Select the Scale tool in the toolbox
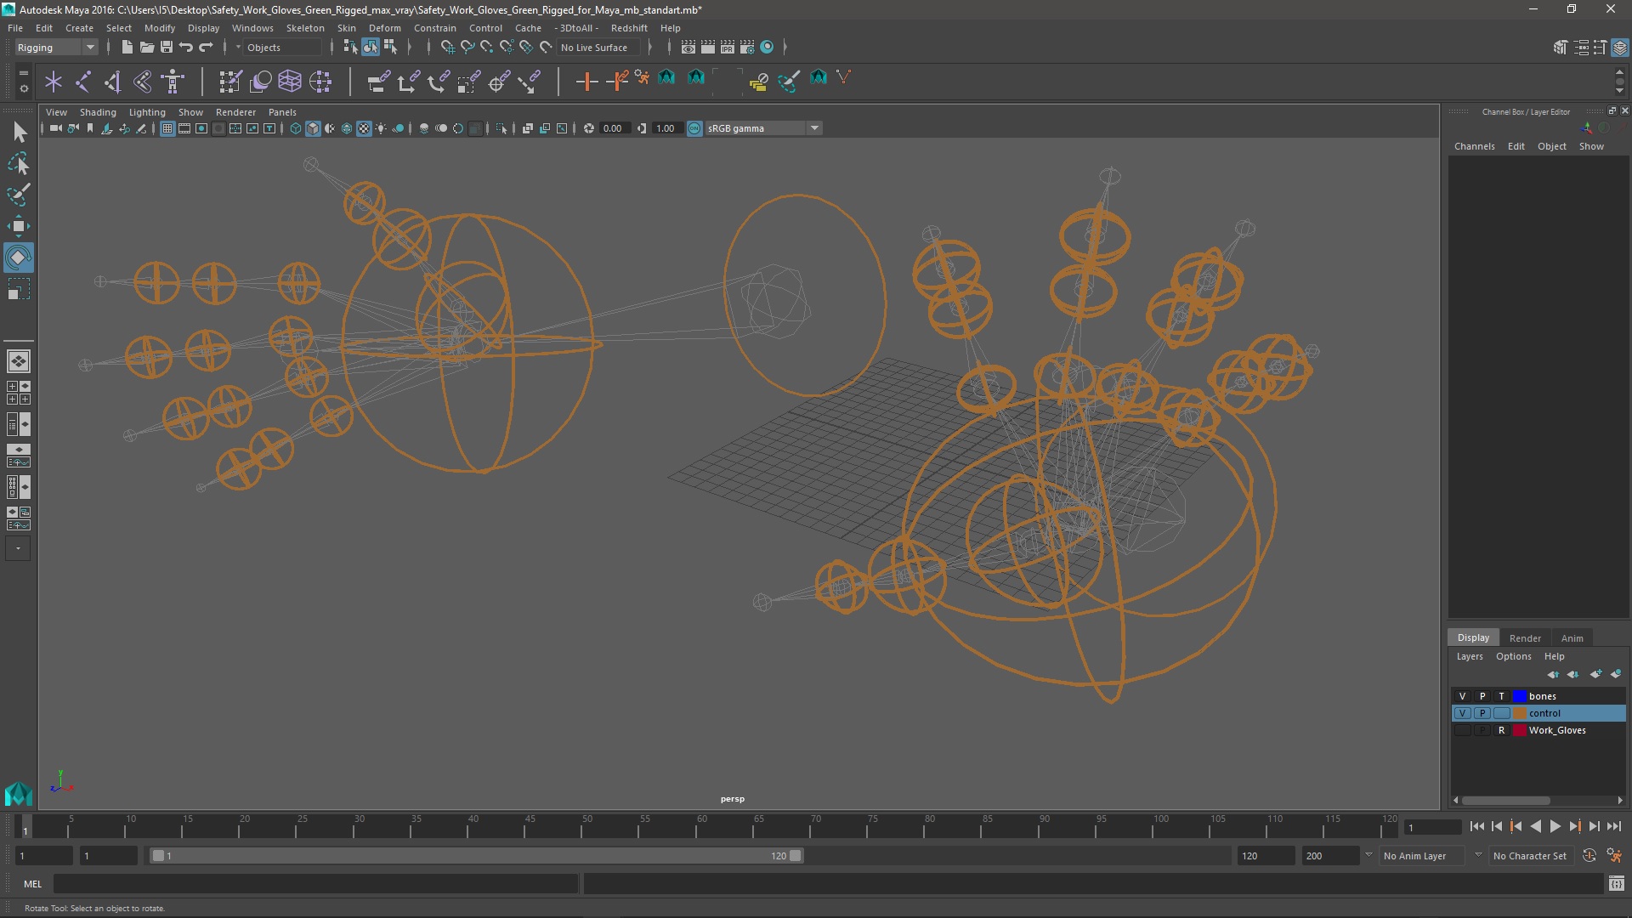The height and width of the screenshot is (918, 1632). [18, 289]
